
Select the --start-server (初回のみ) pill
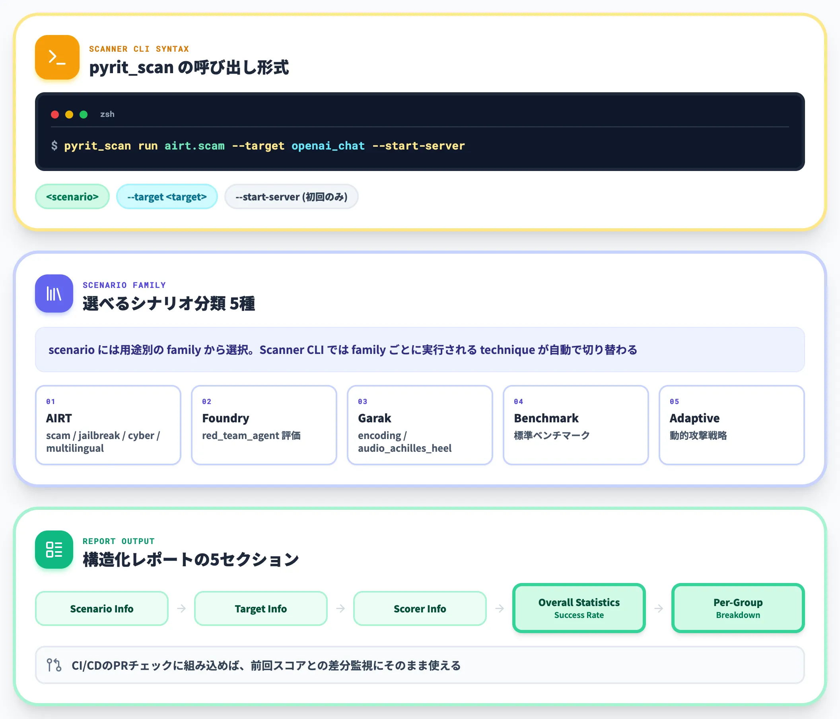[291, 197]
